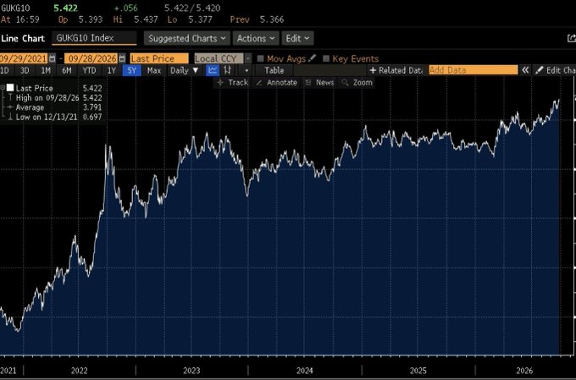Screen dimensions: 576x380
Task: Open the start date calendar picker
Action: (x=53, y=58)
